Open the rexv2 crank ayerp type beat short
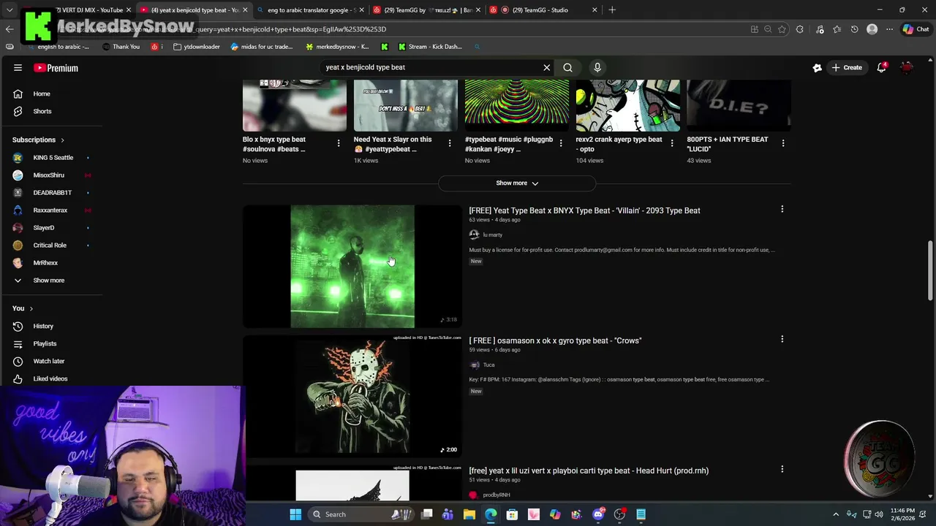Image resolution: width=936 pixels, height=526 pixels. point(627,105)
